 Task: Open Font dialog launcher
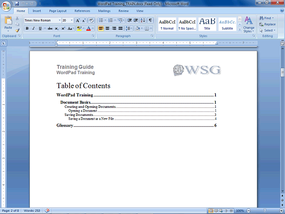coord(93,36)
